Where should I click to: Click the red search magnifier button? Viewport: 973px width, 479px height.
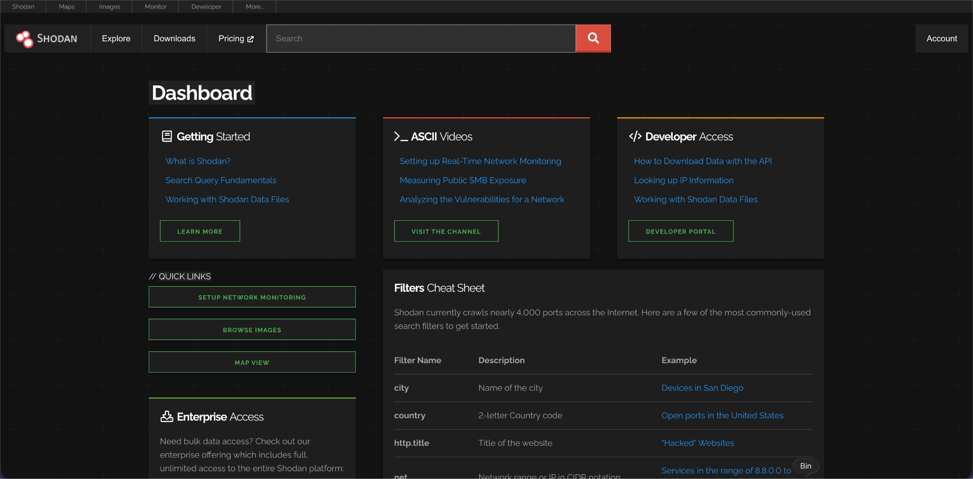pos(593,38)
